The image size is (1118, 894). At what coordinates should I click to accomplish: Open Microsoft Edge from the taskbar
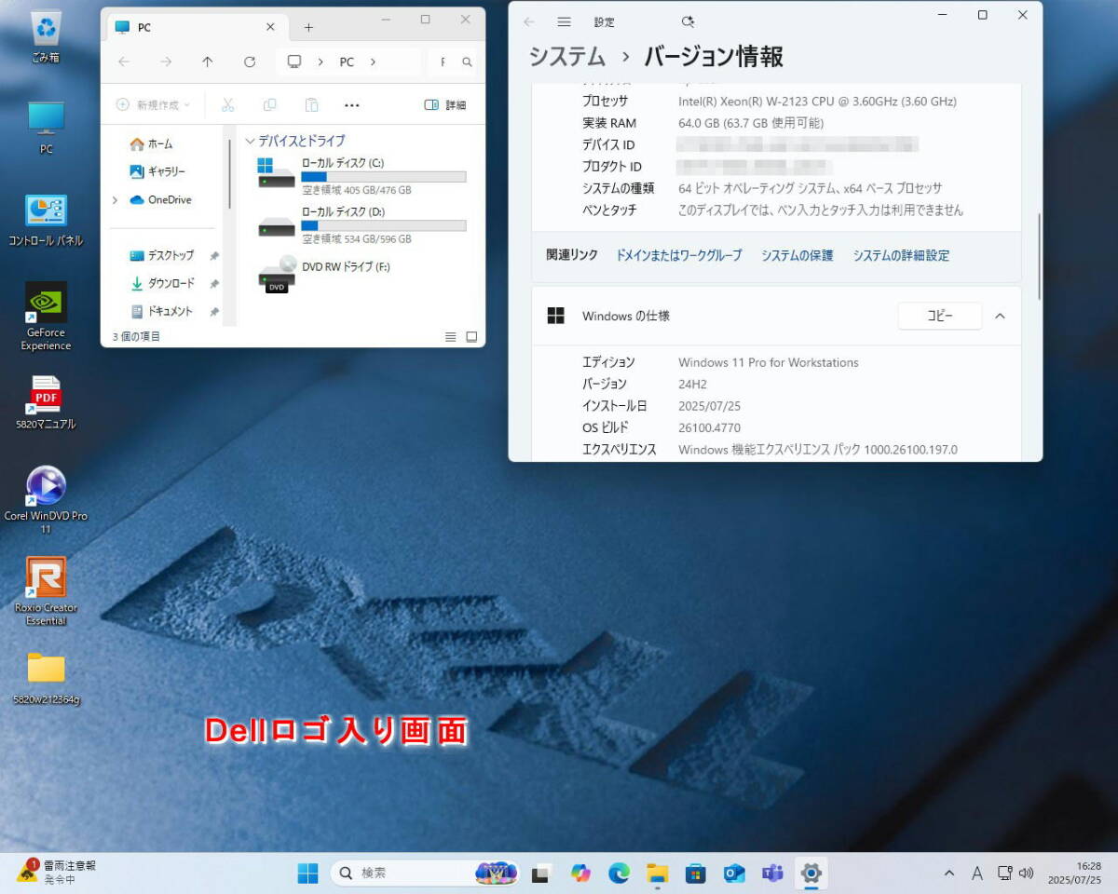[619, 873]
